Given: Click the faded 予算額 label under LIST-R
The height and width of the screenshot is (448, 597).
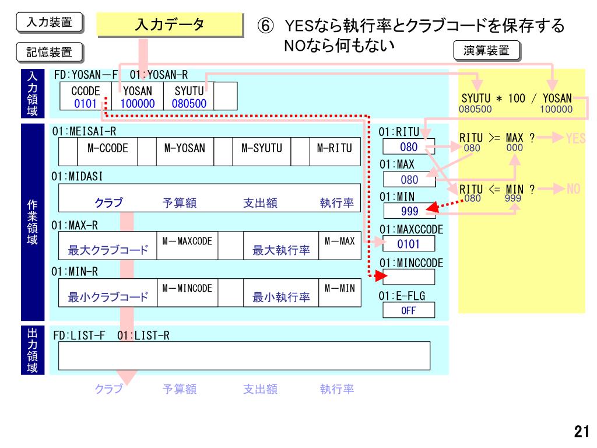Looking at the screenshot, I should [x=180, y=389].
